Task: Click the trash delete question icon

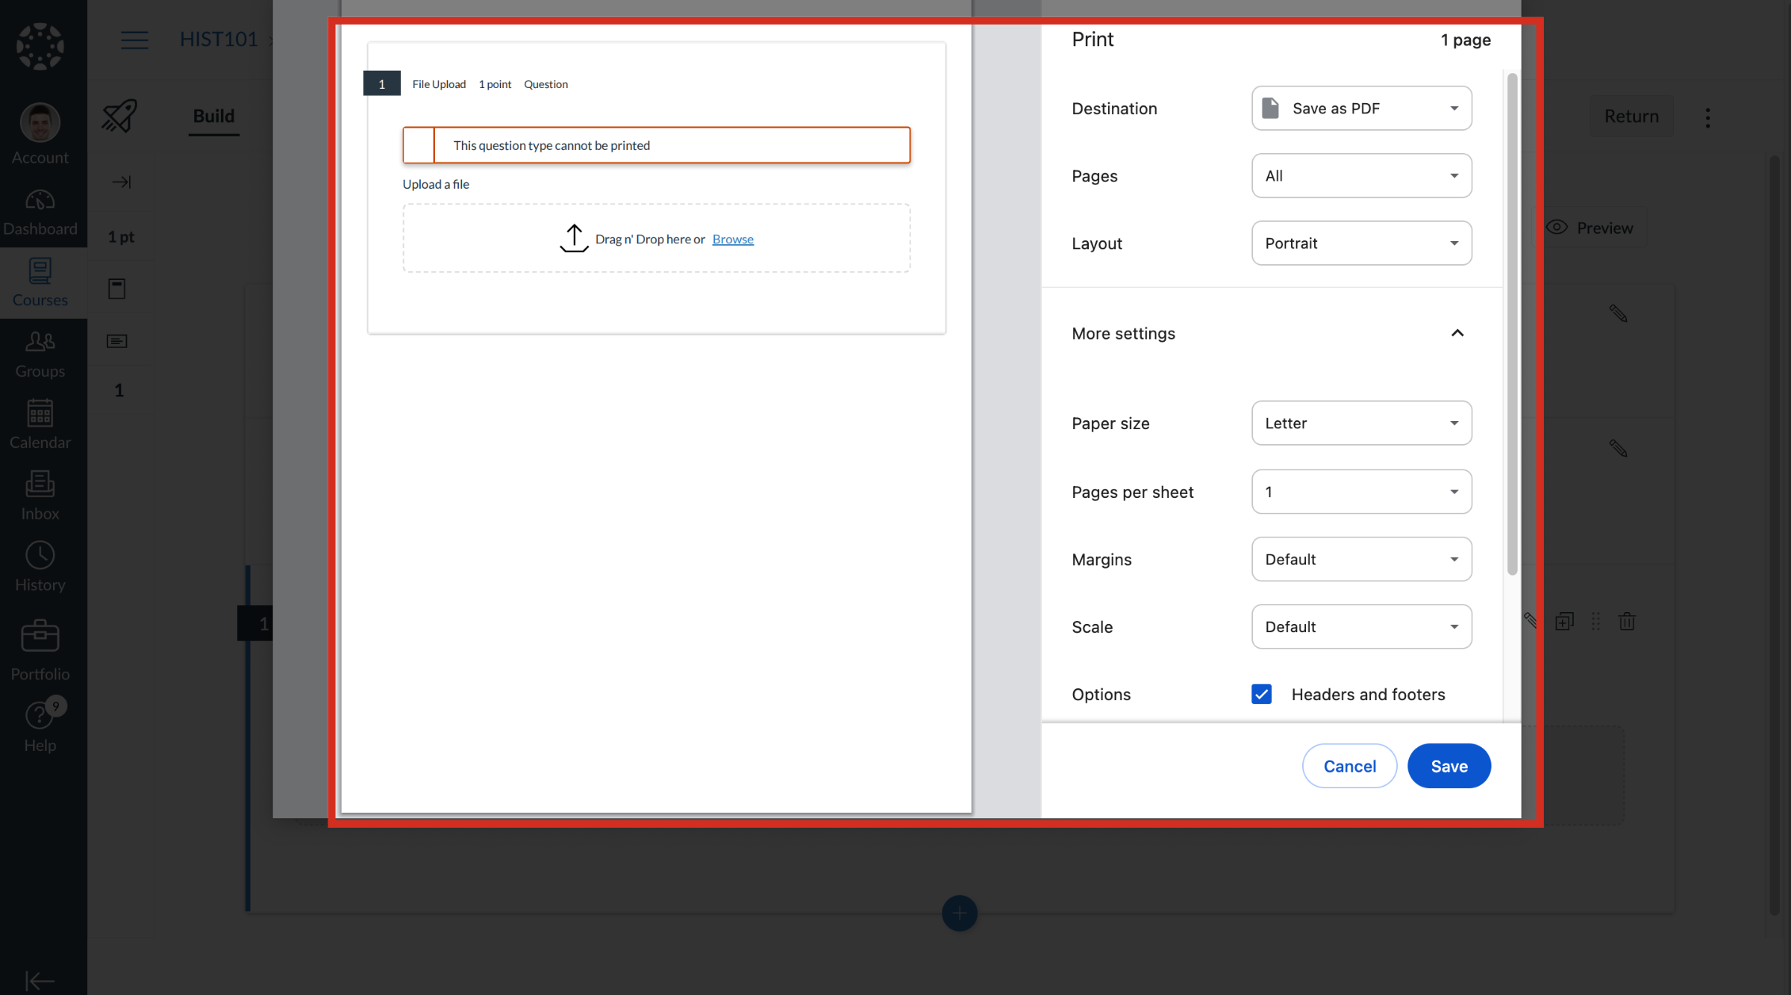Action: pos(1627,621)
